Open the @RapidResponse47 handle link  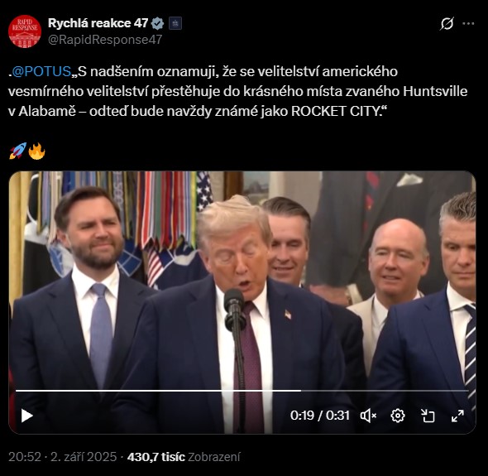point(105,40)
